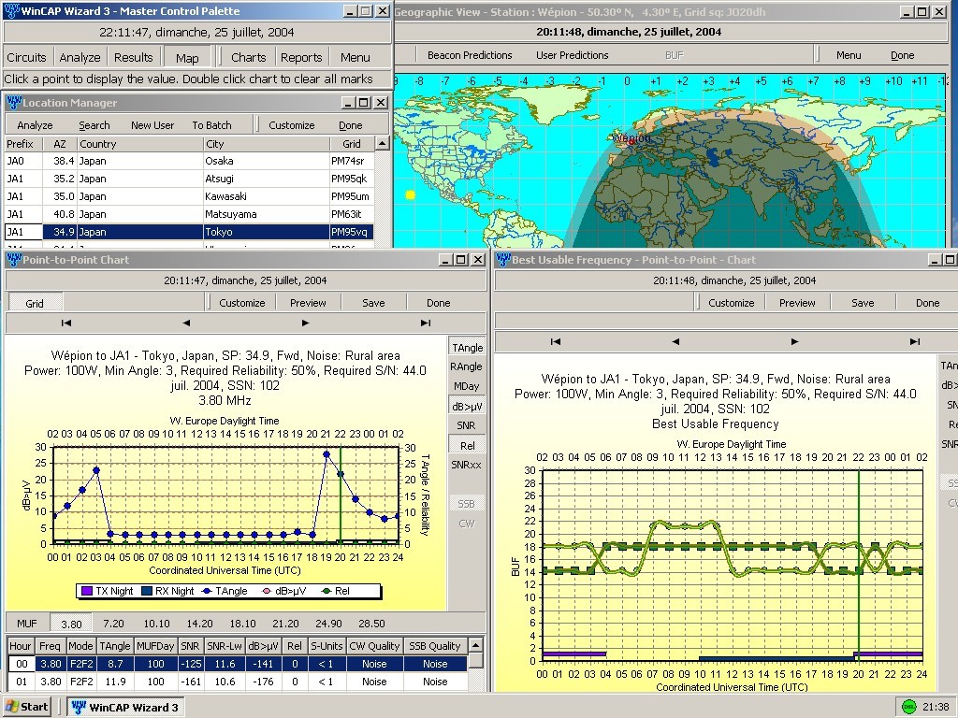Step forward in Best Usable Frequency chart
This screenshot has width=958, height=718.
(794, 342)
